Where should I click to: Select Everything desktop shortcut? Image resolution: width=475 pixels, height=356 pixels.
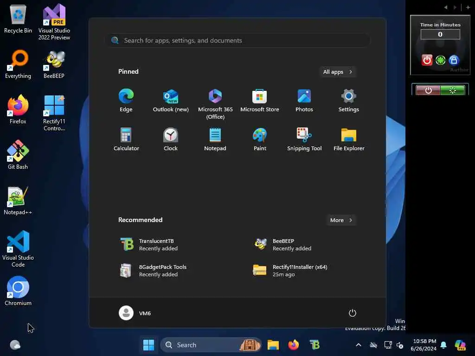18,64
